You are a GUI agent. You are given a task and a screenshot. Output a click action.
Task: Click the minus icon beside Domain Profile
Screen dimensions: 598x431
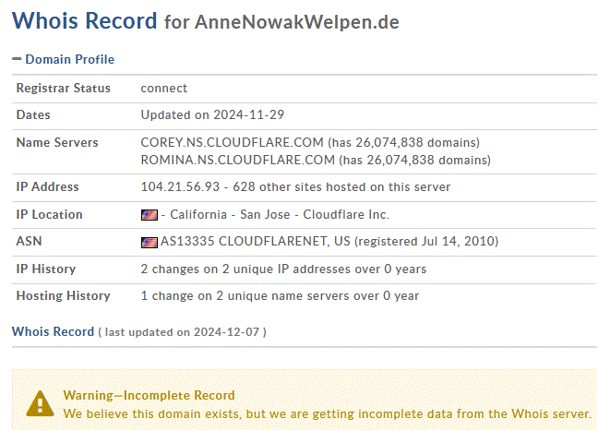click(17, 59)
